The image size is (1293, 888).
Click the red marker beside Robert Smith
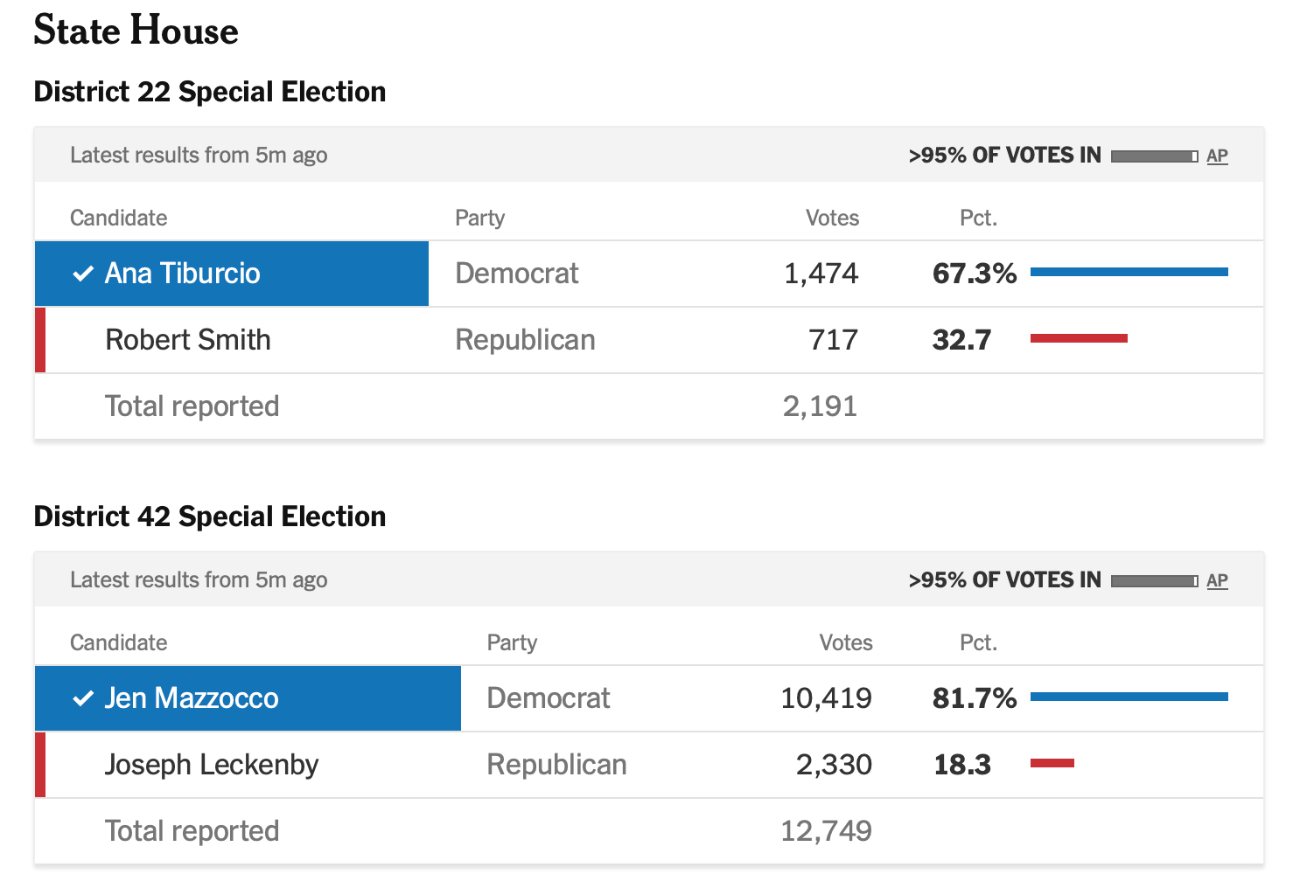pyautogui.click(x=40, y=340)
